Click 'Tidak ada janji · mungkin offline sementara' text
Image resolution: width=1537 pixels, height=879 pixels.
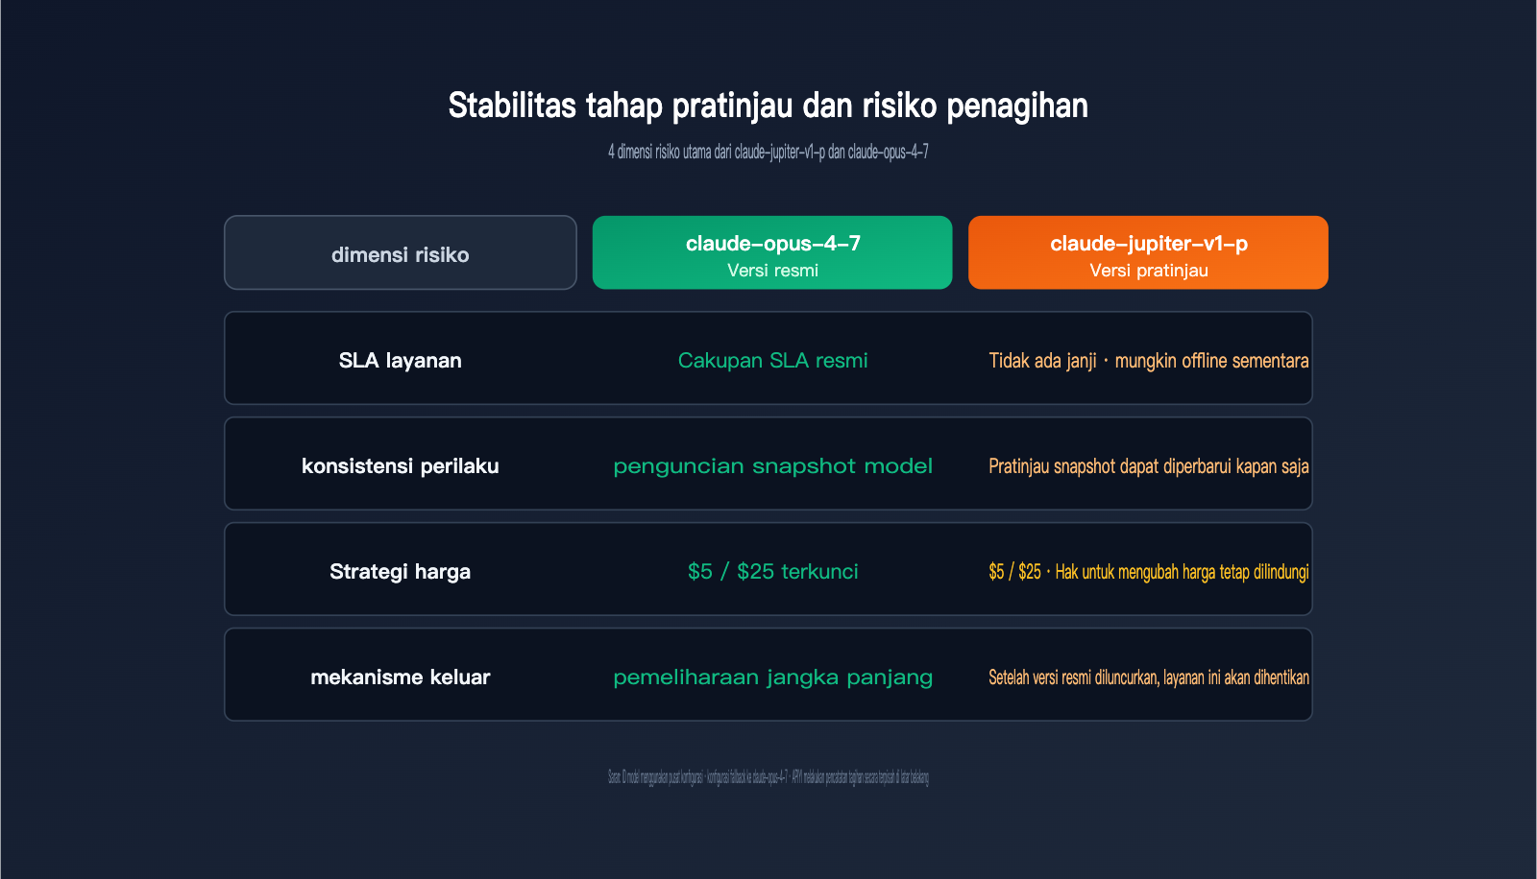click(x=1149, y=361)
